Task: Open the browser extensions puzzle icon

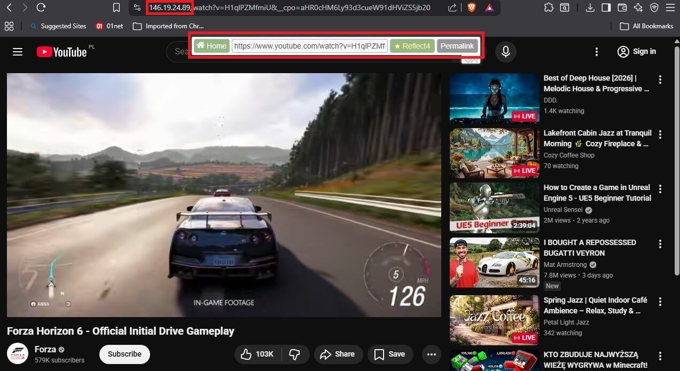Action: tap(548, 8)
